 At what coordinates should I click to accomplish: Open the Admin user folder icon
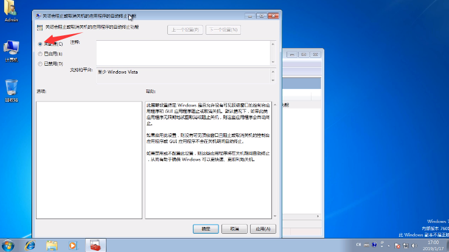11,10
